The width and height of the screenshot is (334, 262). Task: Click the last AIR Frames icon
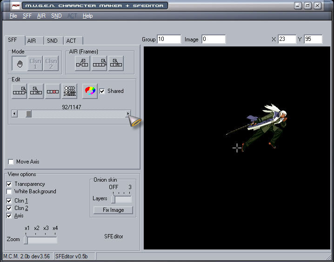(116, 64)
